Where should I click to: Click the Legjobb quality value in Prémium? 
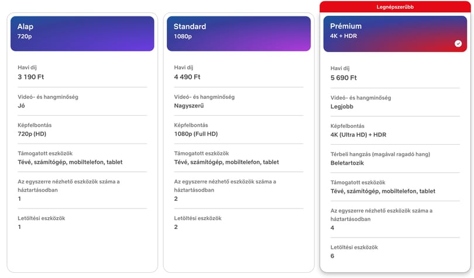coord(342,106)
